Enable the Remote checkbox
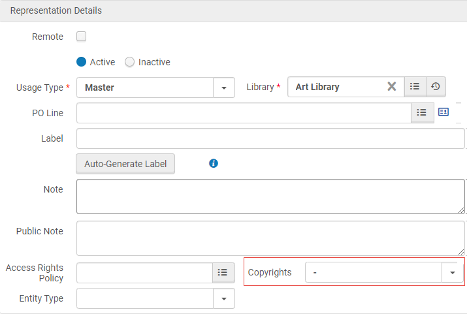Image resolution: width=467 pixels, height=314 pixels. tap(82, 37)
